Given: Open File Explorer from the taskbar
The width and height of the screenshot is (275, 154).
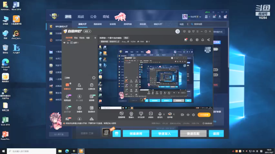Looking at the screenshot, I should pos(60,151).
